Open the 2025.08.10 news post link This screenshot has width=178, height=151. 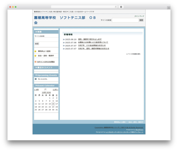click(x=90, y=39)
